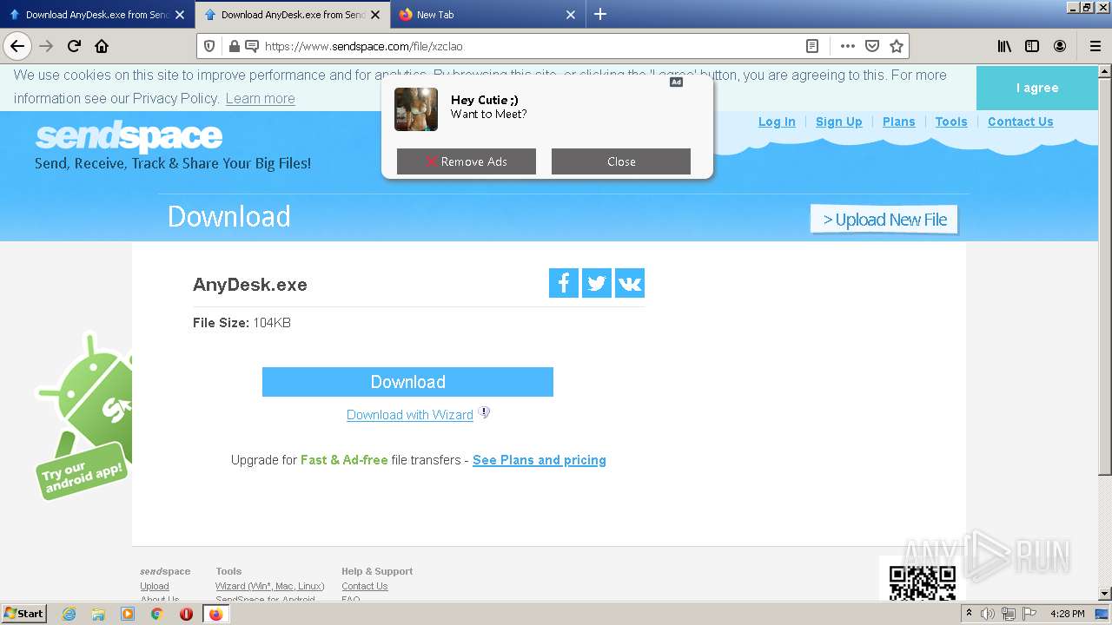Viewport: 1112px width, 625px height.
Task: Launch Internet Explorer from taskbar
Action: pyautogui.click(x=69, y=614)
